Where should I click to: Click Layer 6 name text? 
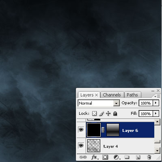(x=130, y=130)
